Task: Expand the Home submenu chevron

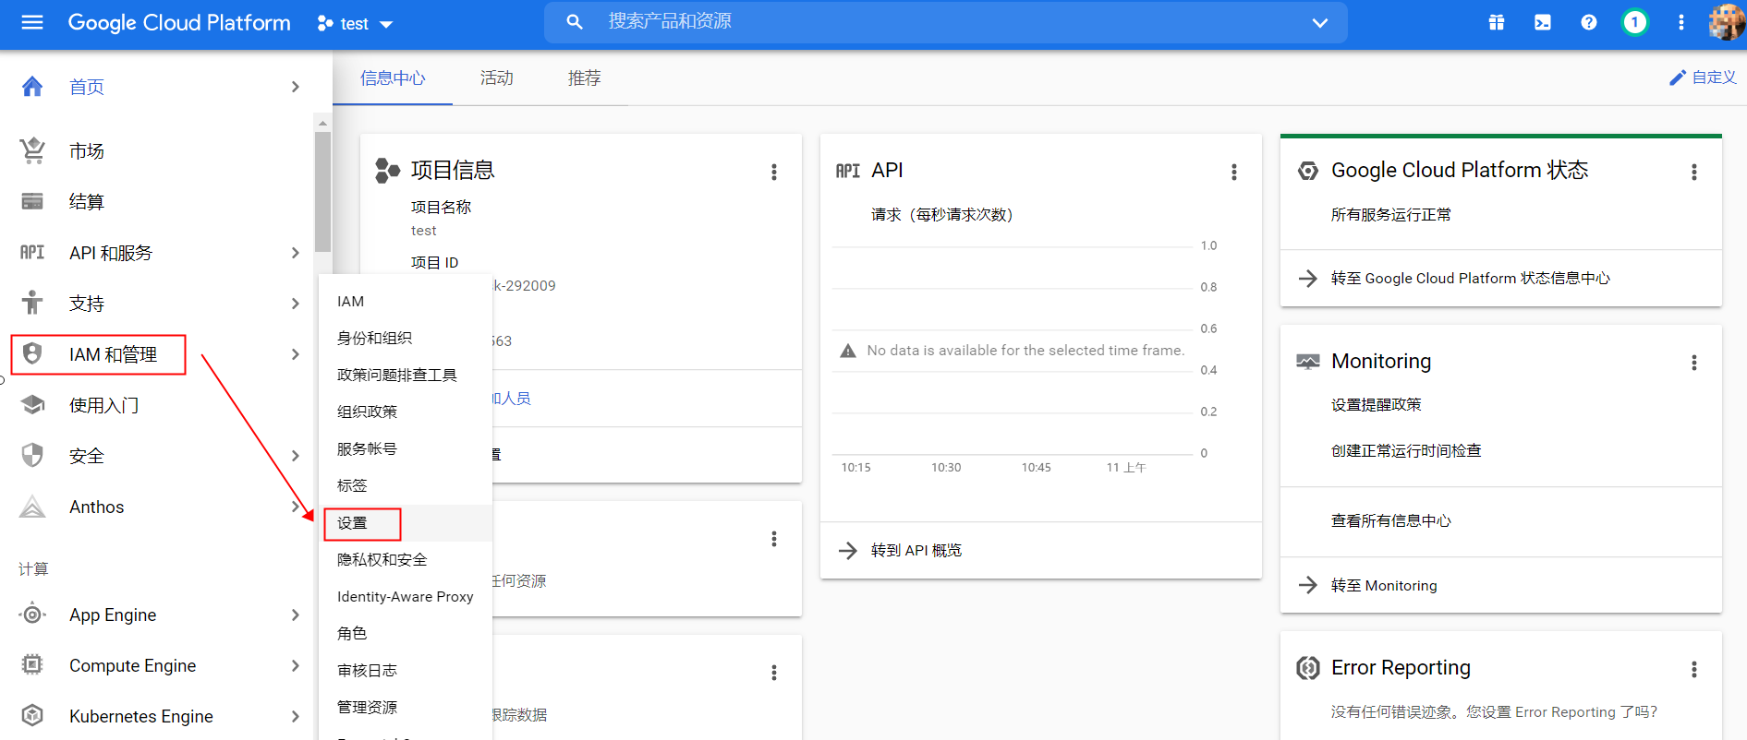Action: click(x=295, y=87)
